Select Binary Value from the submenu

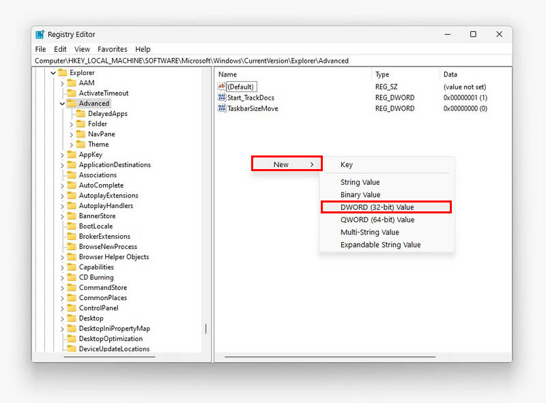387,194
